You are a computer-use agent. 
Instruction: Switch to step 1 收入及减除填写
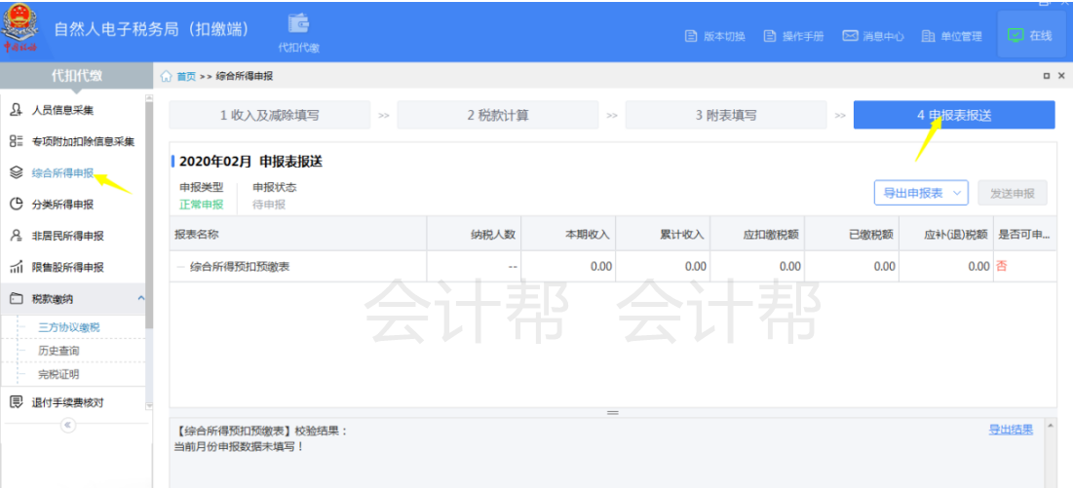(x=269, y=115)
